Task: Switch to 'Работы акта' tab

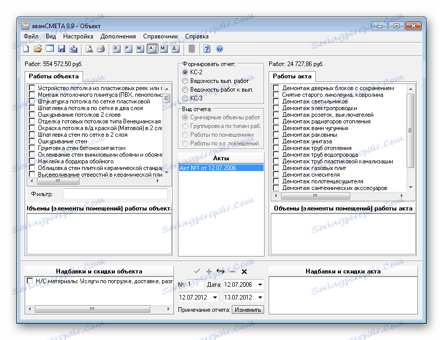Action: coord(292,76)
